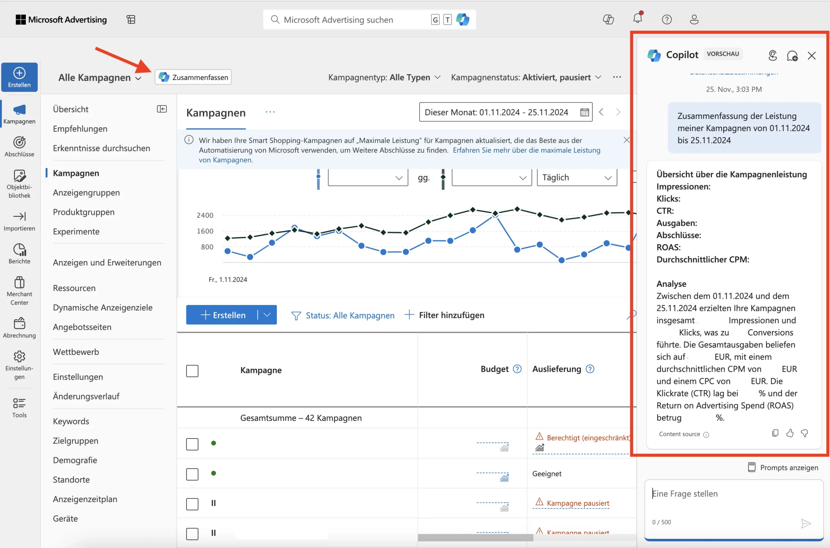Click the horizontal table scrollbar
The width and height of the screenshot is (830, 548).
[x=475, y=538]
